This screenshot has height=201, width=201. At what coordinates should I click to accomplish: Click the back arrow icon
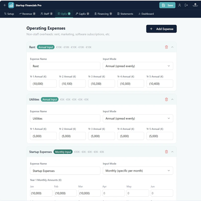5,5
